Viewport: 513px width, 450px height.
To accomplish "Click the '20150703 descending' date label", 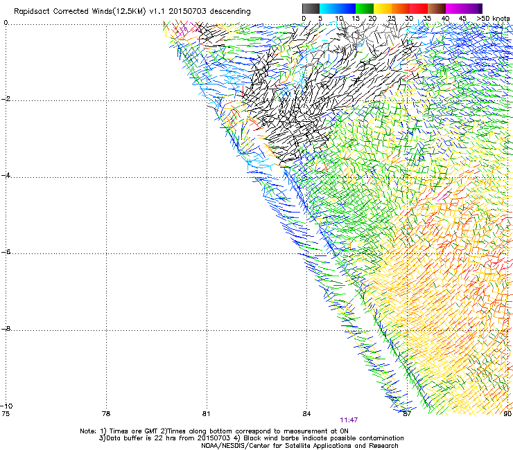I will (210, 12).
